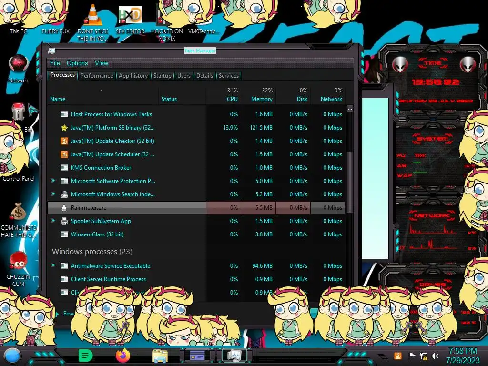Expand the Antimalware Service Executable row
Image resolution: width=488 pixels, height=366 pixels.
coord(53,265)
